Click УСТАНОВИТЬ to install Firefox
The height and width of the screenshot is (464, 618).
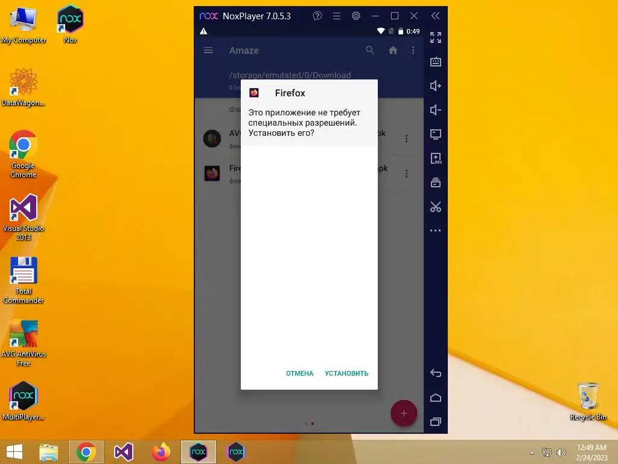tap(346, 373)
